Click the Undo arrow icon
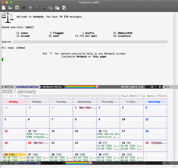178x168 pixels. click(x=37, y=7)
